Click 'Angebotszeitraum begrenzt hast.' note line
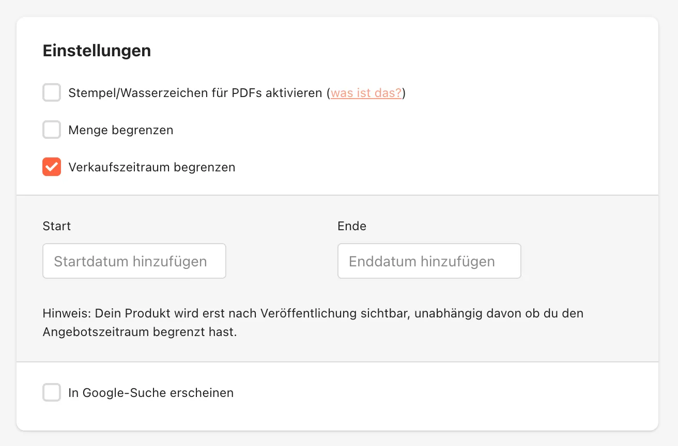The image size is (678, 446). [140, 332]
